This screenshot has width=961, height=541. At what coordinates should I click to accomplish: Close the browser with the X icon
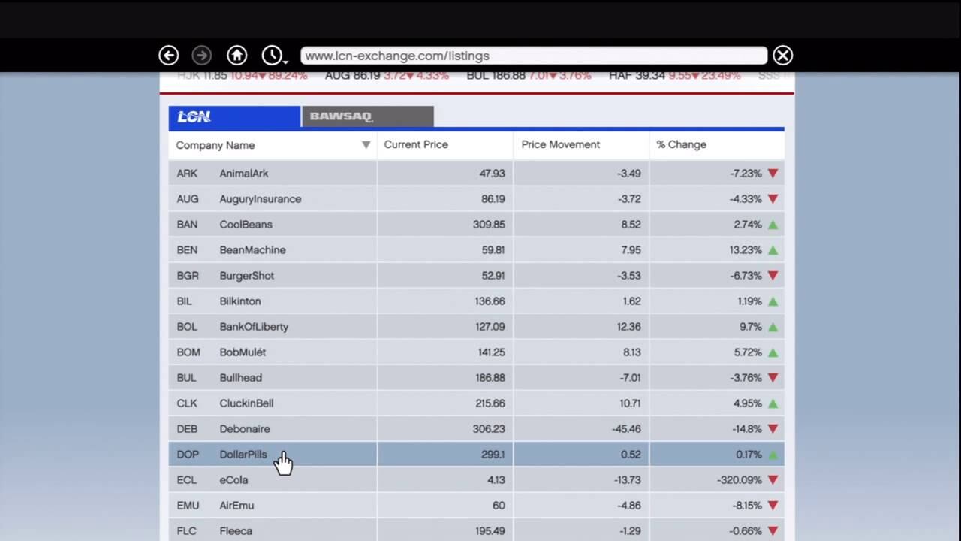(x=782, y=55)
